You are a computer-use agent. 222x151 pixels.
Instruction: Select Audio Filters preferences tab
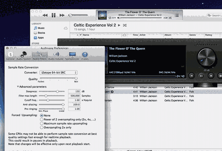tap(40, 56)
